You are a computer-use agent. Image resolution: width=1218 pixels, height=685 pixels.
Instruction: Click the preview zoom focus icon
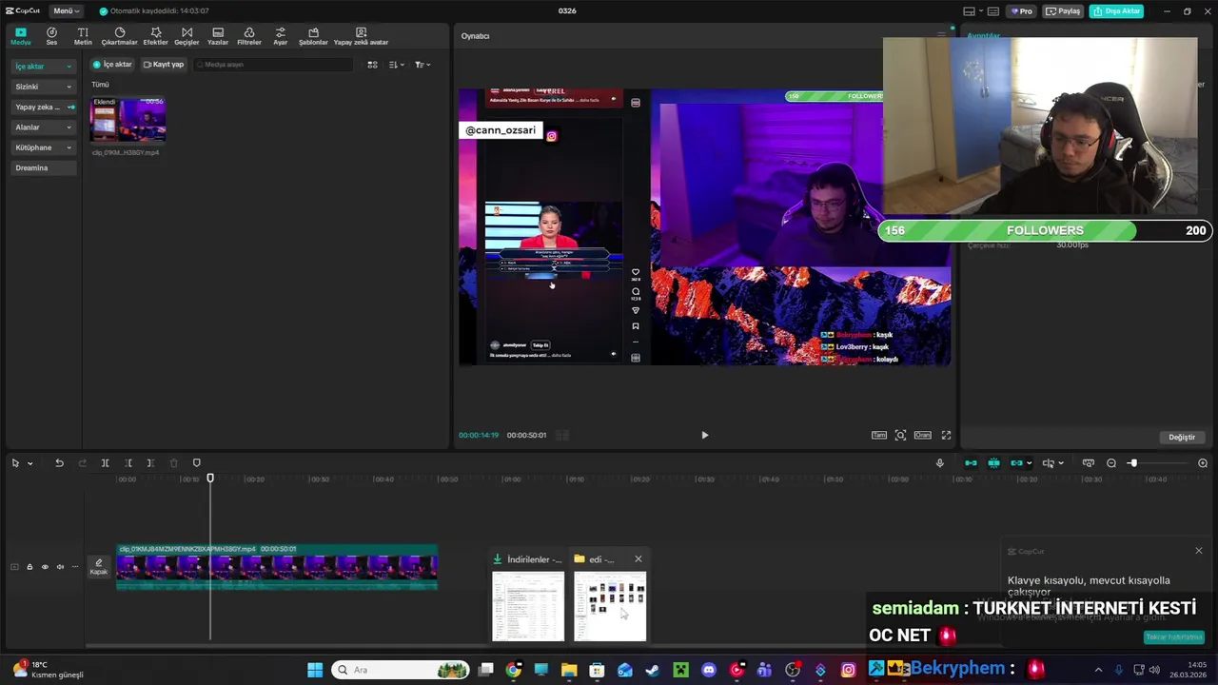point(900,435)
